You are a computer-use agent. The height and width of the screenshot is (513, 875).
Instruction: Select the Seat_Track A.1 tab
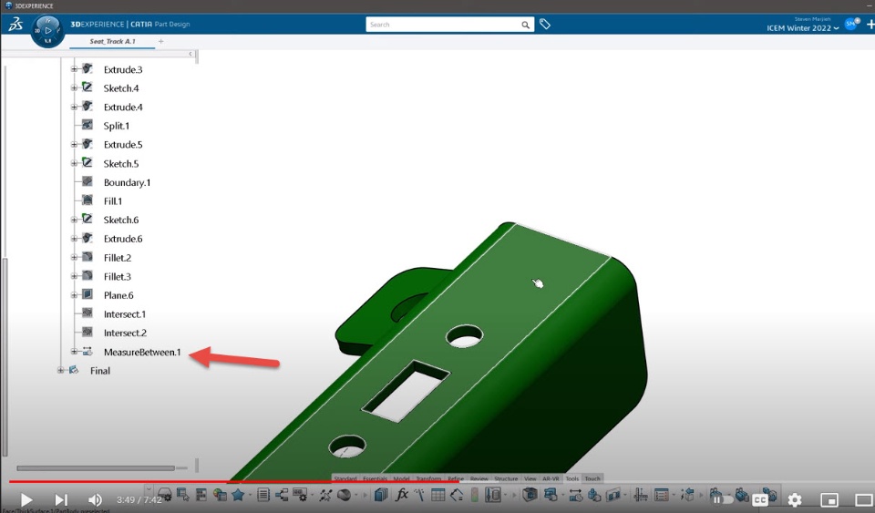click(112, 41)
